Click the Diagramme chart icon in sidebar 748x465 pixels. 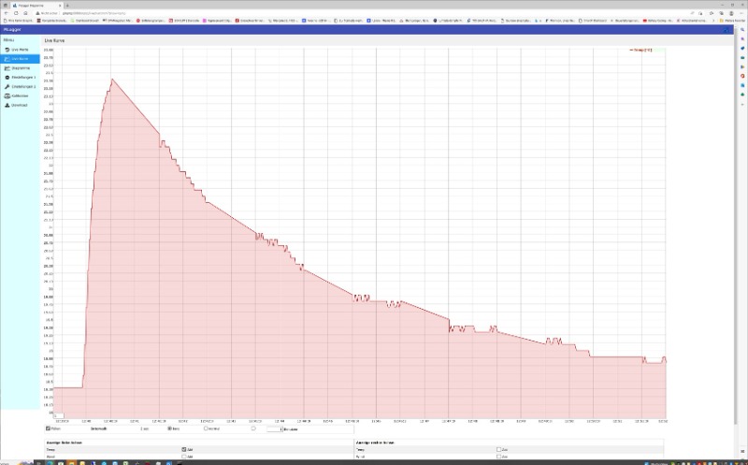[7, 67]
